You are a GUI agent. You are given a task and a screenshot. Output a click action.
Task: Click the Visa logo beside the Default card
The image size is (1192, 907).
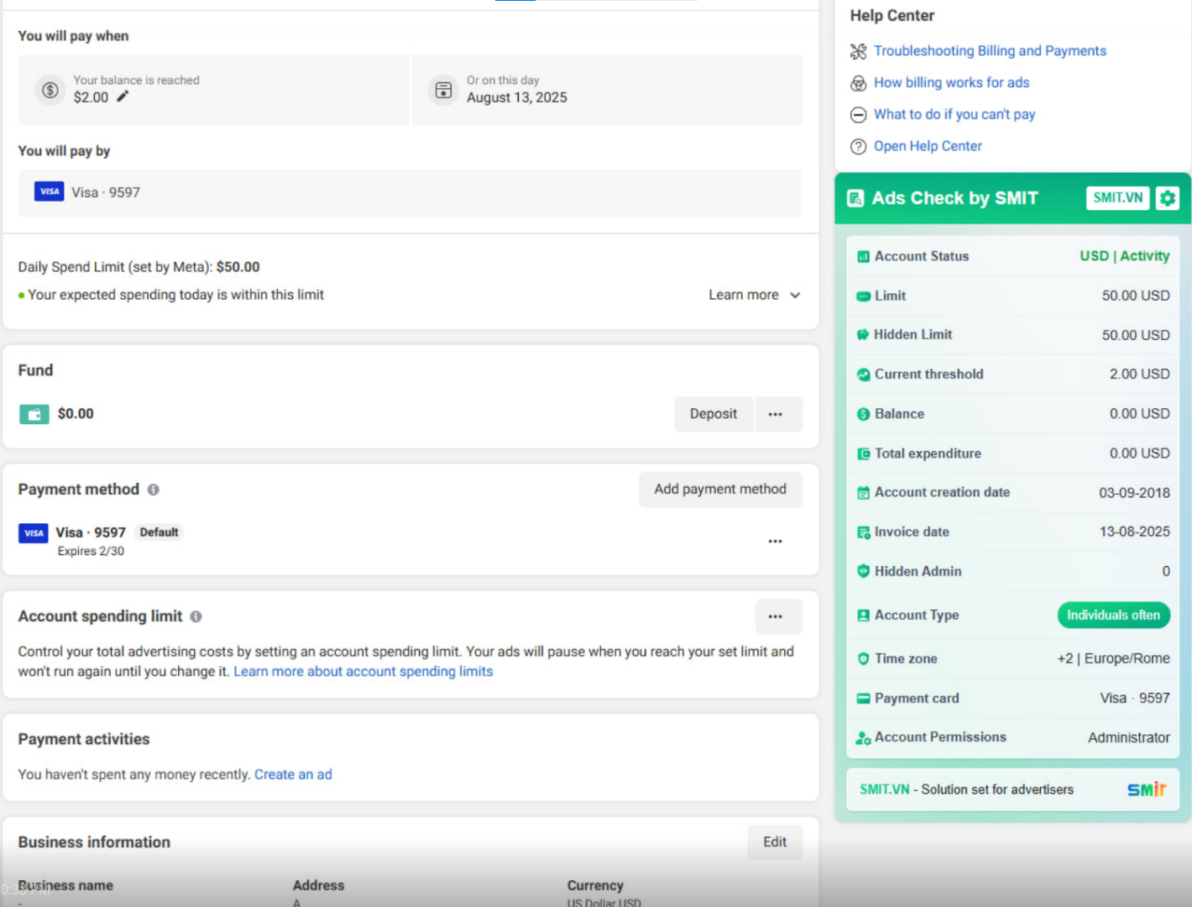click(34, 532)
